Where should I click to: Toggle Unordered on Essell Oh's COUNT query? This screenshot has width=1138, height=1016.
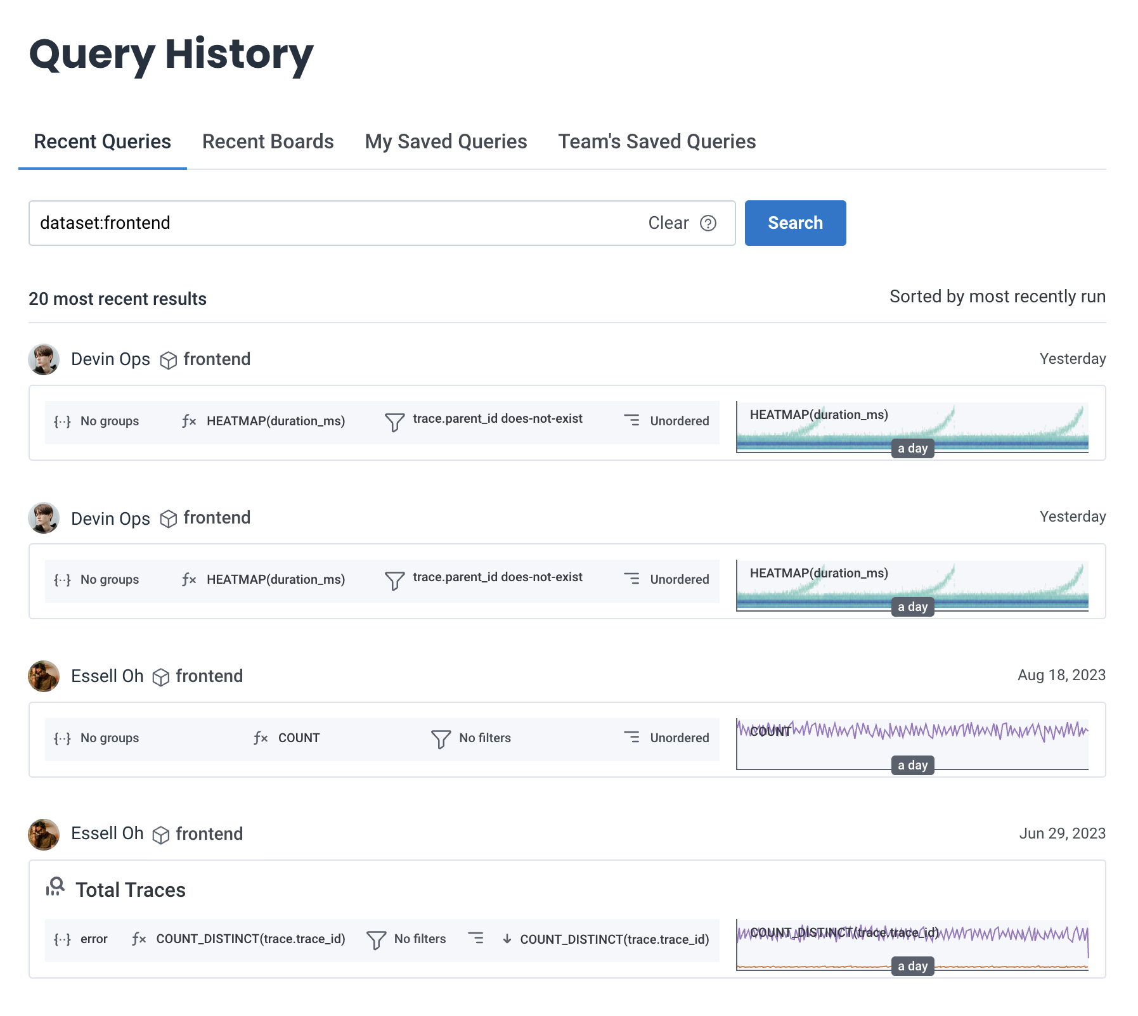pyautogui.click(x=633, y=737)
